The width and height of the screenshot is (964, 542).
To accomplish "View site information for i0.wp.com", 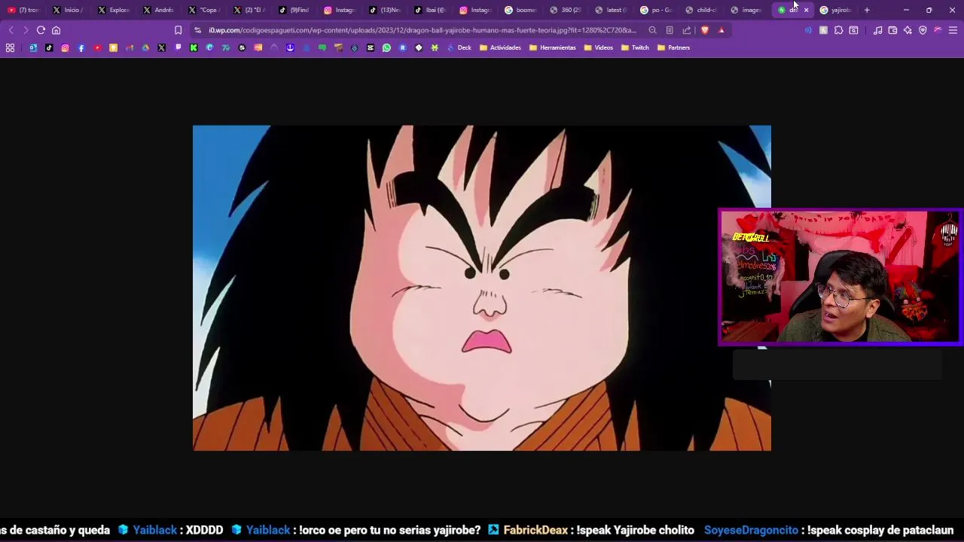I will [197, 30].
